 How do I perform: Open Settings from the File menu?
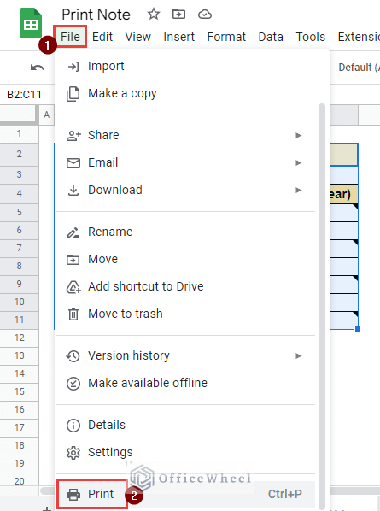(185, 453)
